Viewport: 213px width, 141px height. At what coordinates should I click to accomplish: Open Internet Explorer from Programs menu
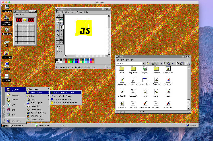38,103
